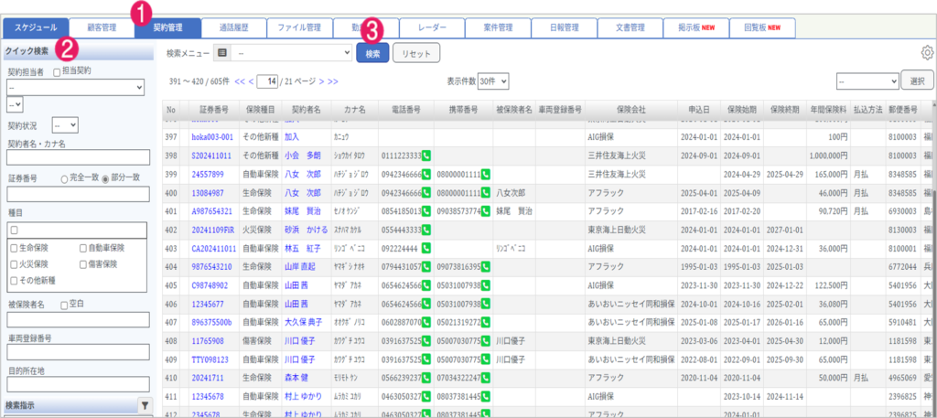Open the 検索メニュー dropdown
Image resolution: width=937 pixels, height=418 pixels.
[x=292, y=52]
